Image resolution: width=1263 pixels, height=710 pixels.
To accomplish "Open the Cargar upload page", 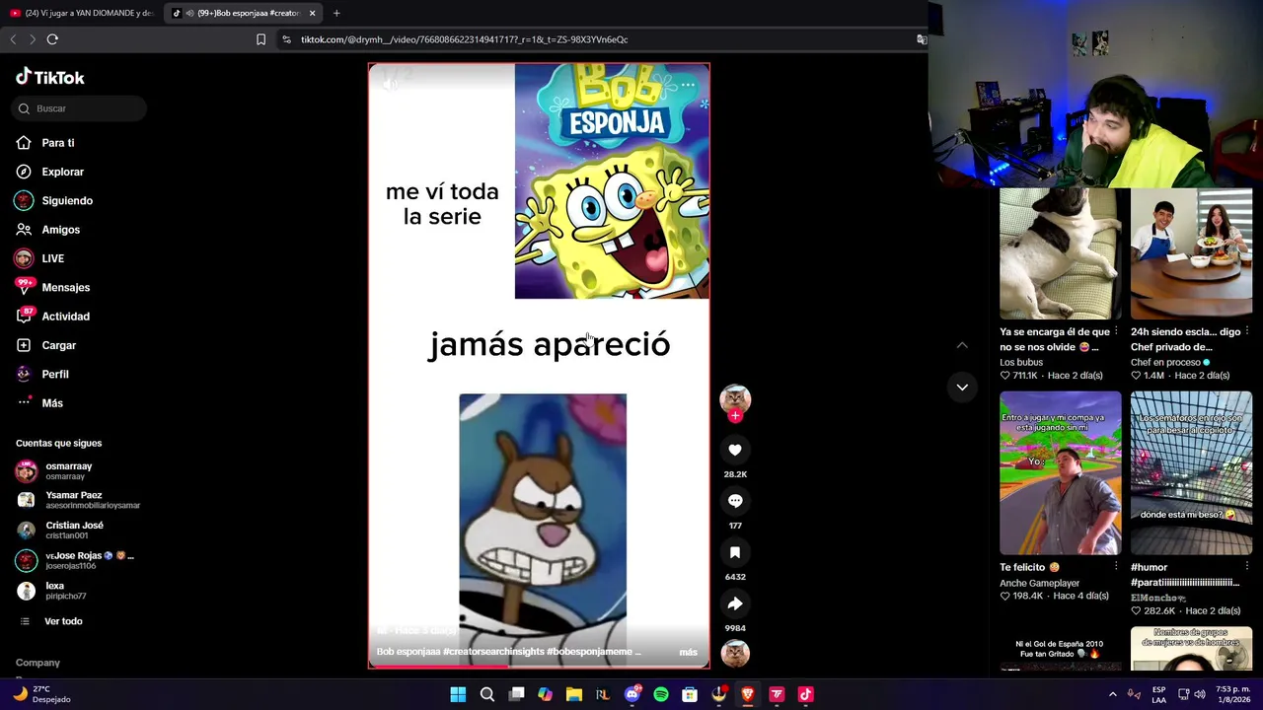I will (x=46, y=345).
